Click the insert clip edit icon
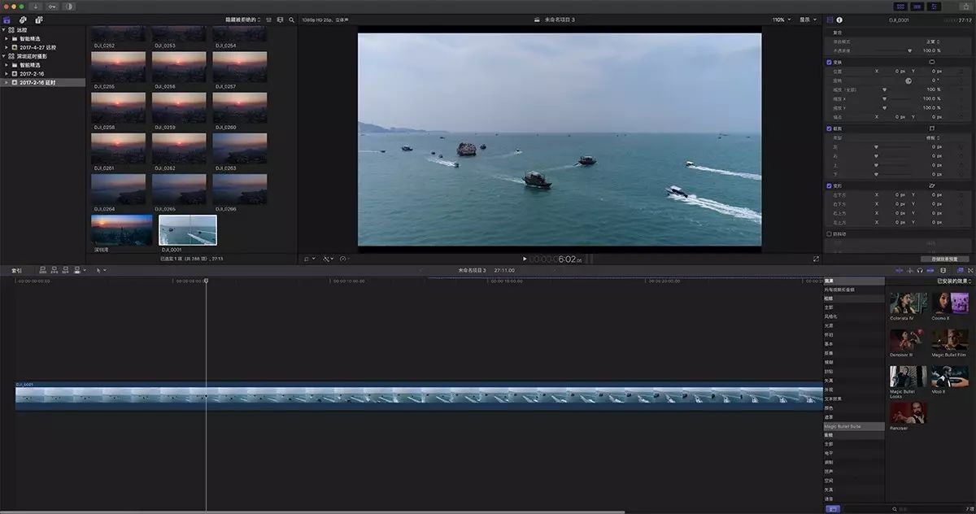This screenshot has width=976, height=514. 54,270
